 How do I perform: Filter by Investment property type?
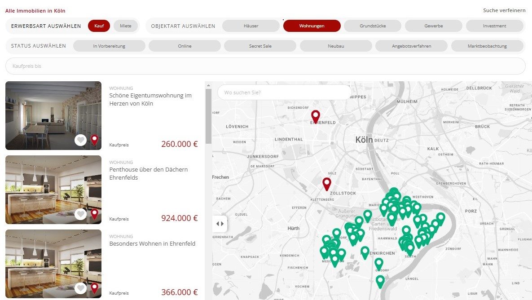point(494,26)
